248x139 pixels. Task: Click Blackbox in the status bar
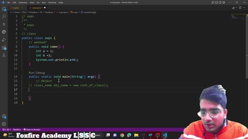(x=17, y=130)
